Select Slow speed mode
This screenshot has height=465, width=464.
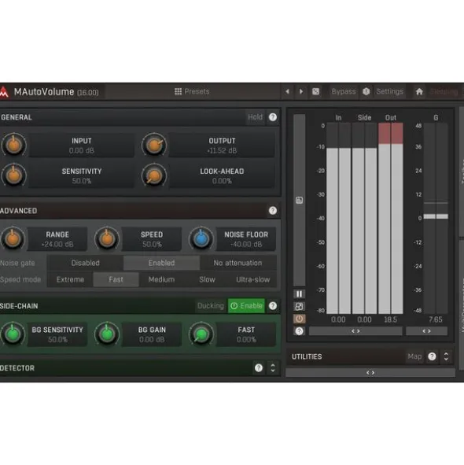pyautogui.click(x=208, y=279)
